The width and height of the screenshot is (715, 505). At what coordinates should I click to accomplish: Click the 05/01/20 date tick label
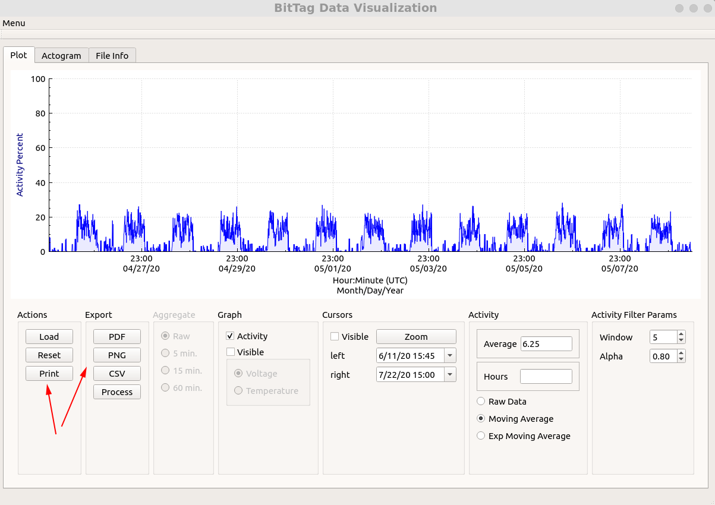coord(333,269)
